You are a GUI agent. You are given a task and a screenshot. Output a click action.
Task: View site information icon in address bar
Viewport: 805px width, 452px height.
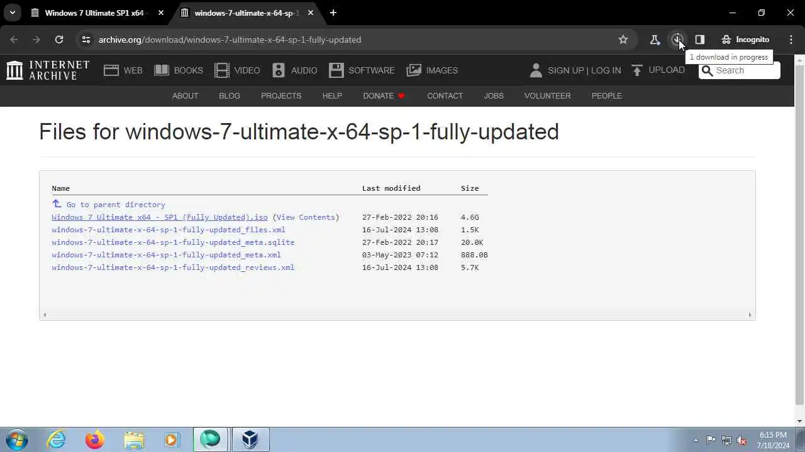[x=86, y=40]
